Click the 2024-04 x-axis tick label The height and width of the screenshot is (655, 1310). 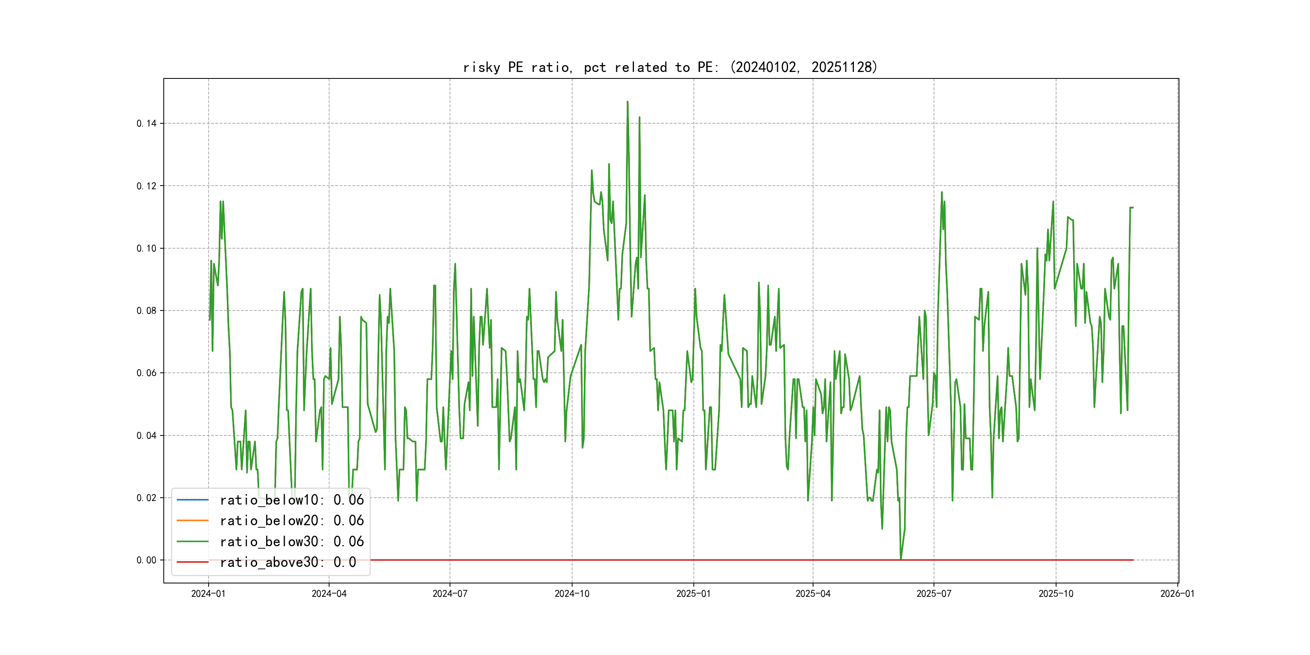[329, 594]
